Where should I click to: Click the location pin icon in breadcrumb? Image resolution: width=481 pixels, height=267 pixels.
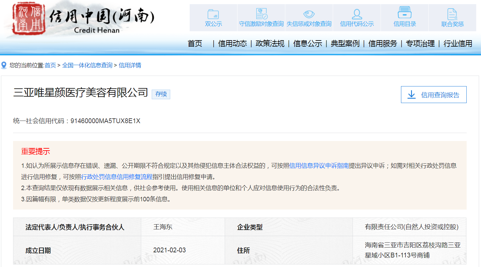pos(4,65)
